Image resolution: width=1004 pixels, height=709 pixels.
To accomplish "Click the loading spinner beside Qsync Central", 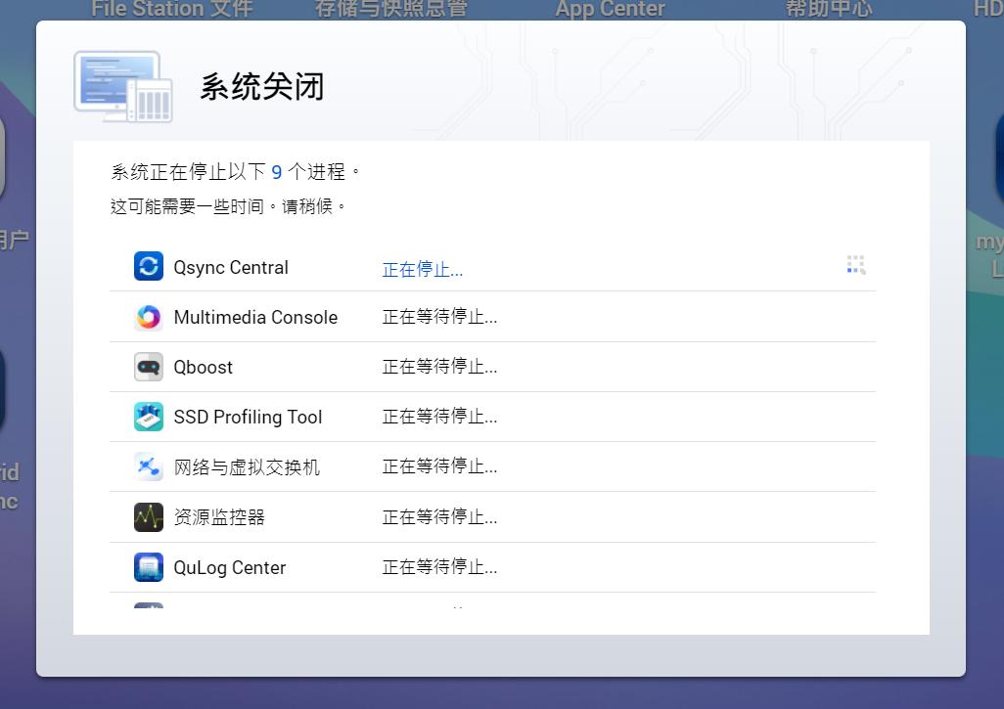I will [855, 264].
